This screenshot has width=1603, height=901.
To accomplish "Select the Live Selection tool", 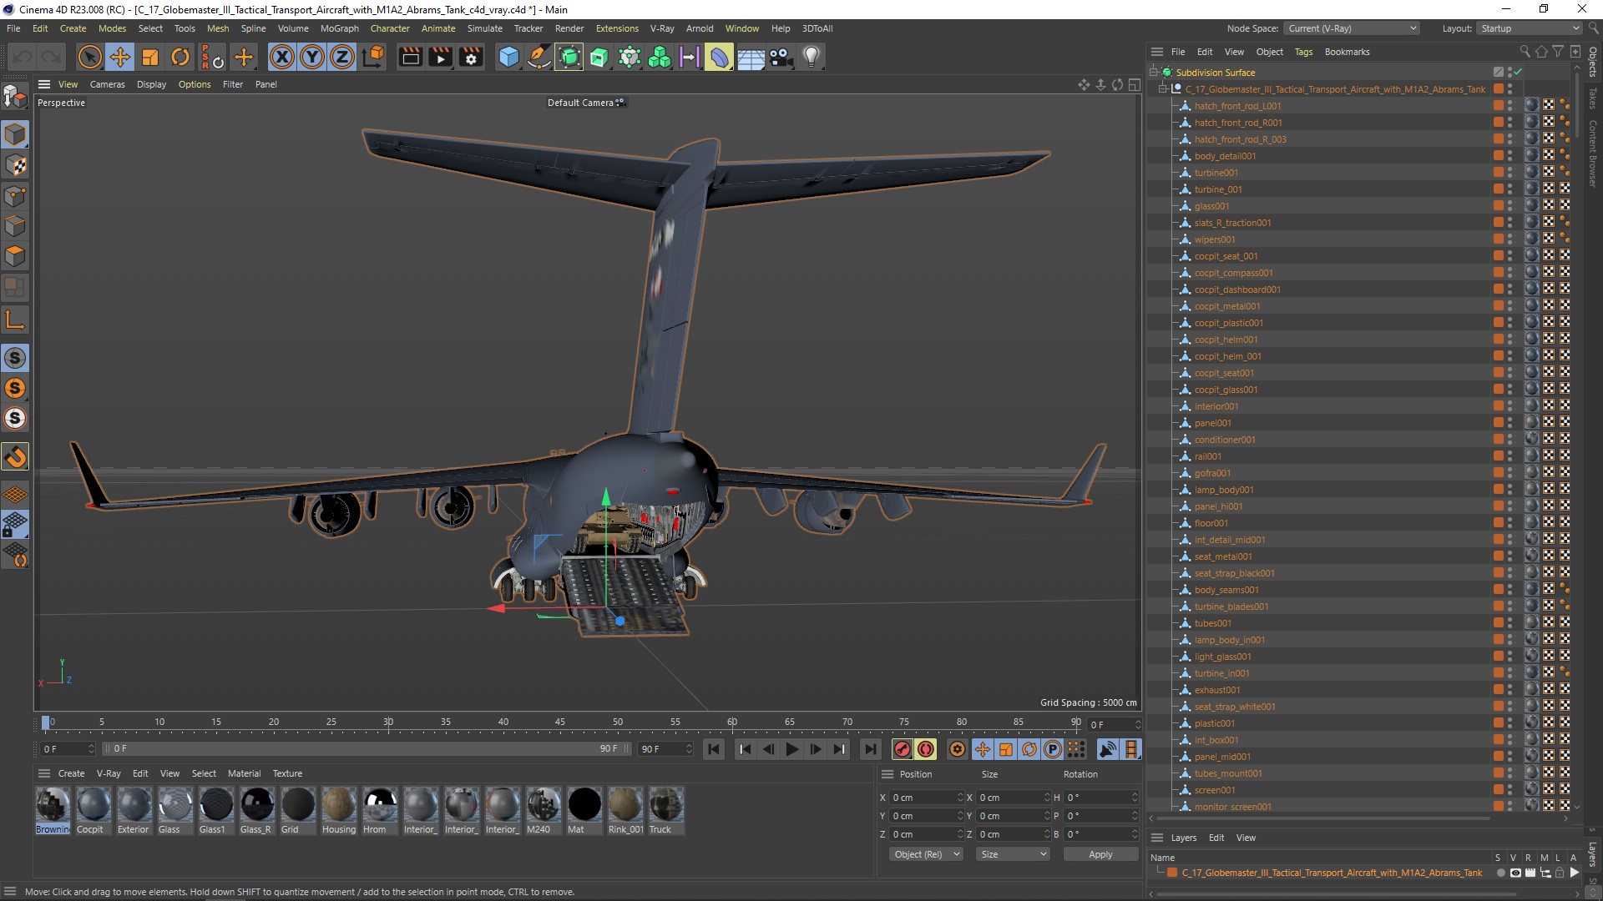I will [89, 57].
